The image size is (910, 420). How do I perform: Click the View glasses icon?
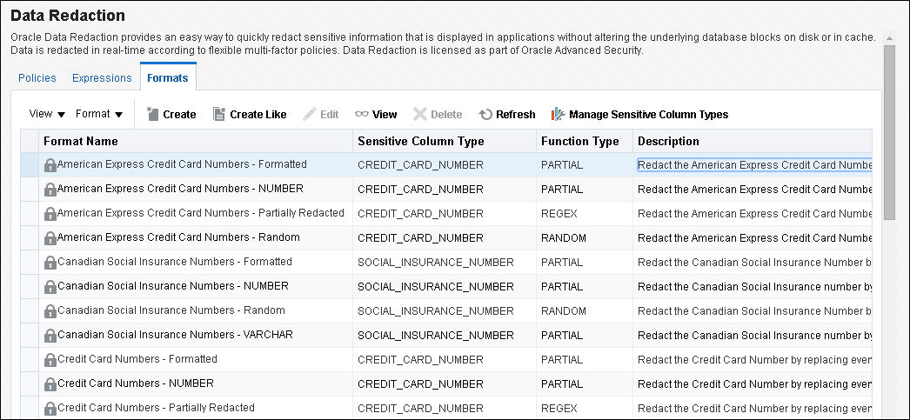click(x=362, y=114)
